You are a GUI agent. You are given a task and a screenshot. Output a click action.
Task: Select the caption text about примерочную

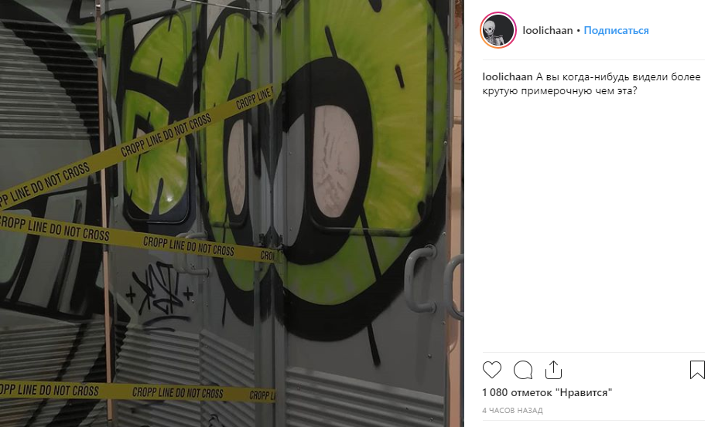[x=591, y=83]
